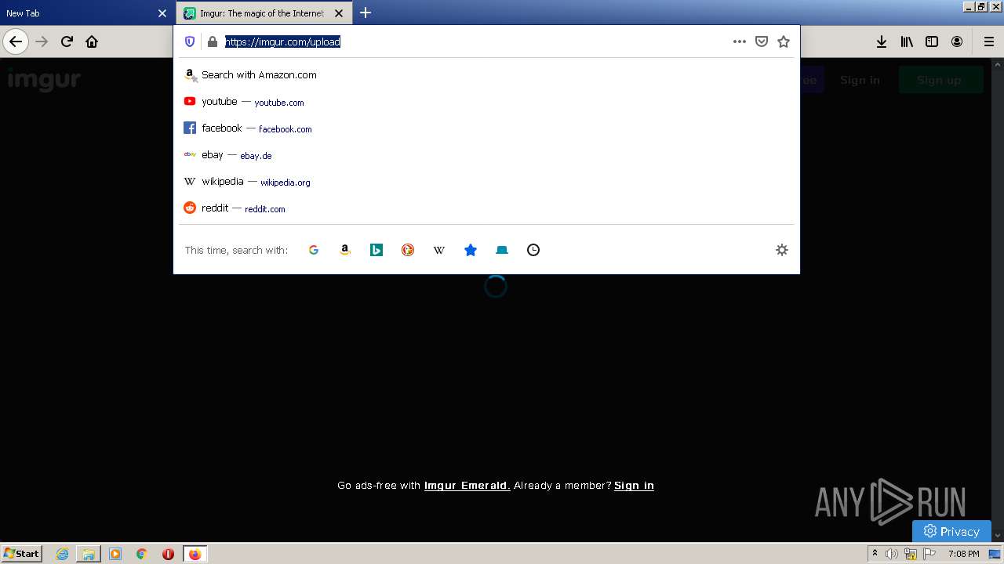Click the Sign up button

click(940, 80)
